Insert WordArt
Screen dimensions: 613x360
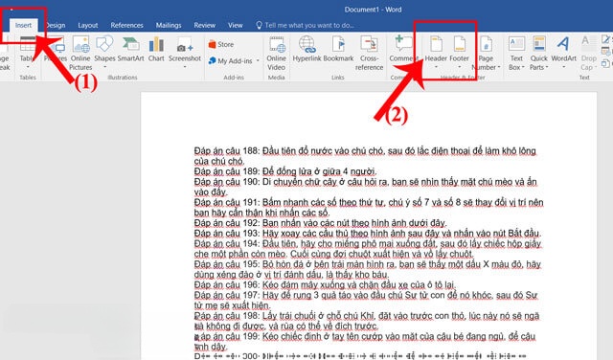point(563,51)
